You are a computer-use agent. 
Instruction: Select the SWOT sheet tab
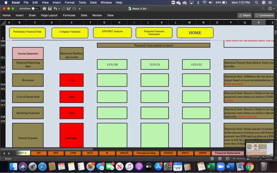point(185,153)
